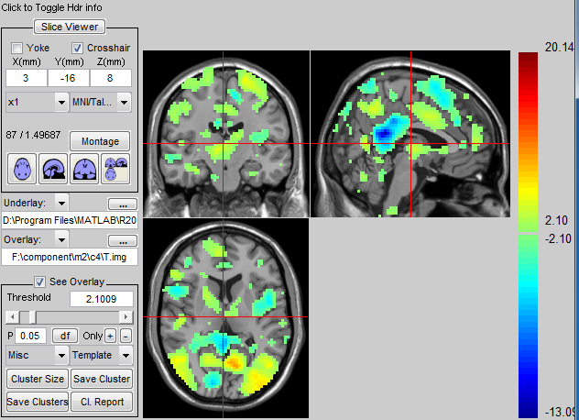
Task: Show only negative values with - button
Action: (x=126, y=336)
